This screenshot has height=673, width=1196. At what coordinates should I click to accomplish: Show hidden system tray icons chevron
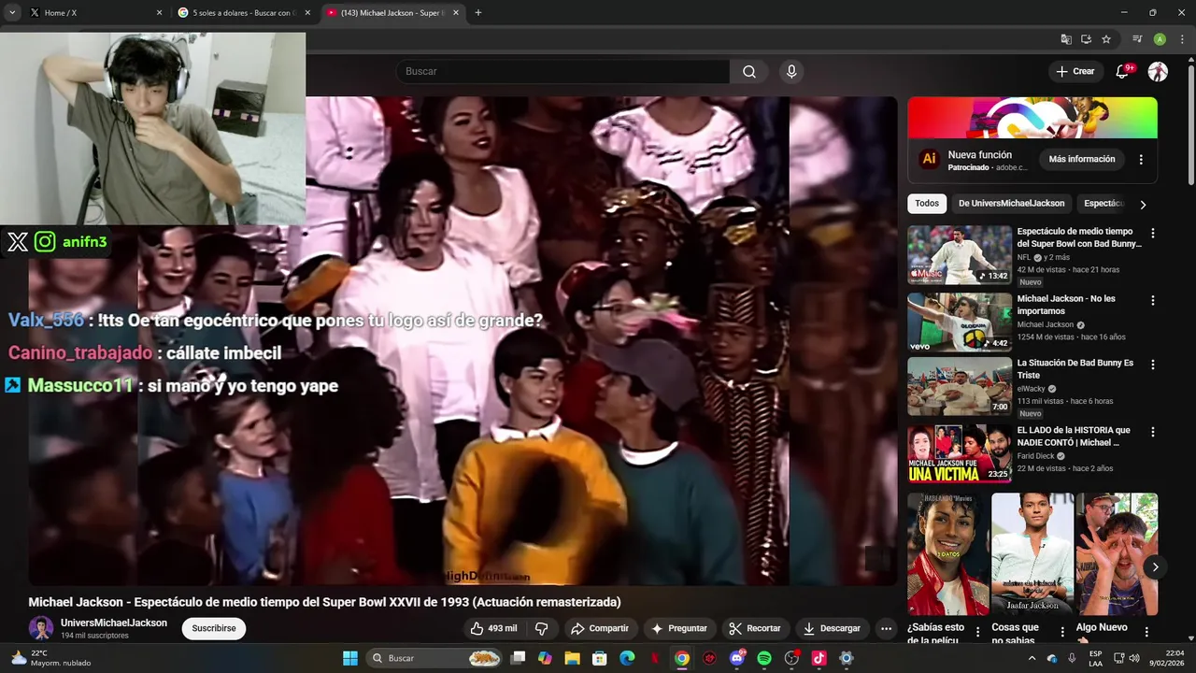click(x=1032, y=658)
